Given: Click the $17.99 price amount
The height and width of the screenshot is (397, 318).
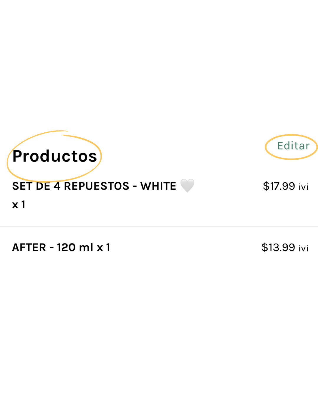Looking at the screenshot, I should pos(279,186).
